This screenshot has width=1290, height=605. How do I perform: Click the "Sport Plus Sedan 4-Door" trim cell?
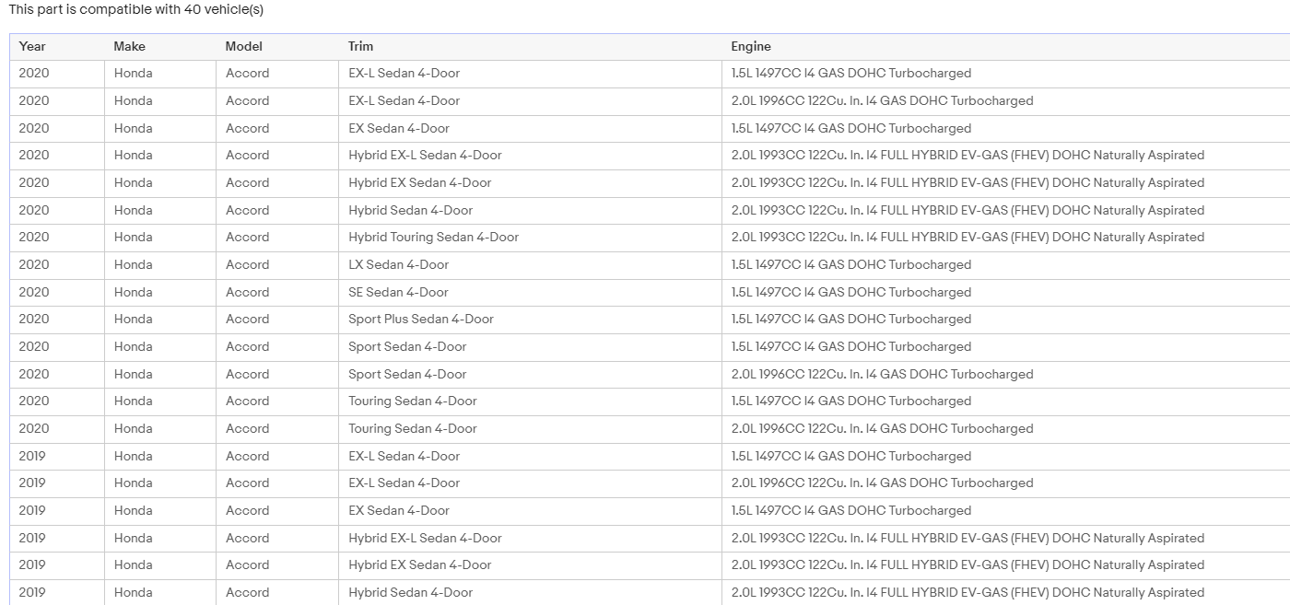[x=530, y=320]
